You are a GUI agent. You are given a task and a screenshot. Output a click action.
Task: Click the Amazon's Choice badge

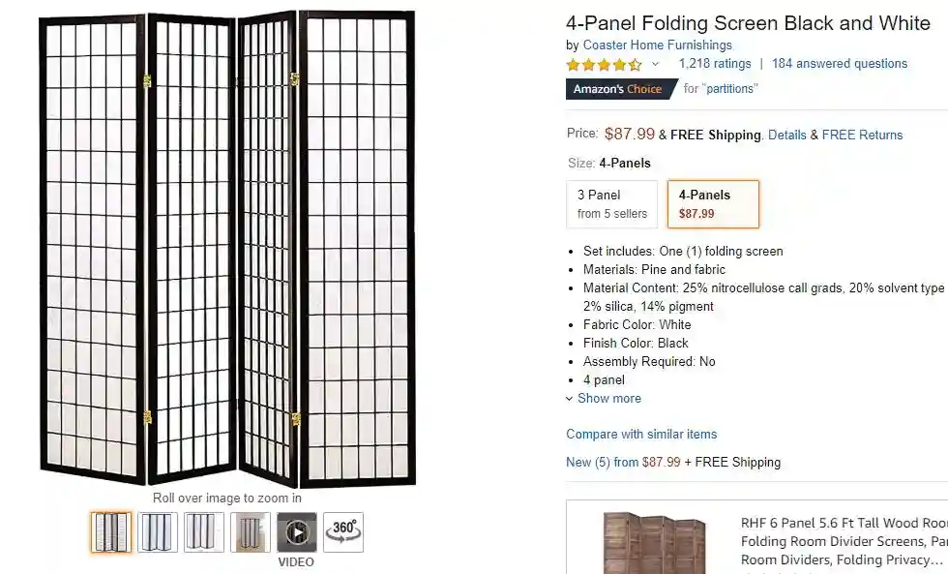coord(619,89)
